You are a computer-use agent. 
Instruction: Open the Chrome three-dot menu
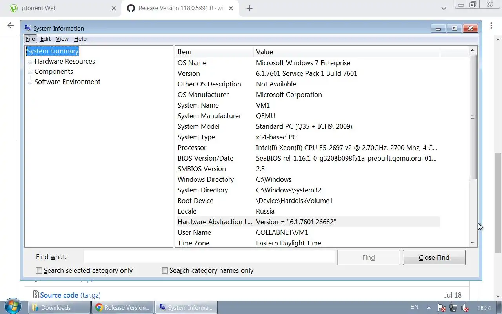(x=491, y=26)
